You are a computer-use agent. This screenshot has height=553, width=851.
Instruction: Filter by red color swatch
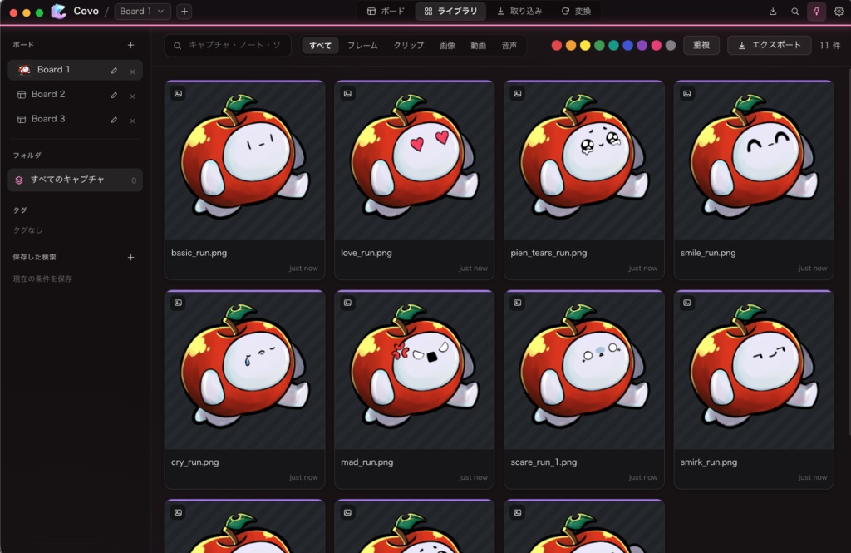(556, 46)
